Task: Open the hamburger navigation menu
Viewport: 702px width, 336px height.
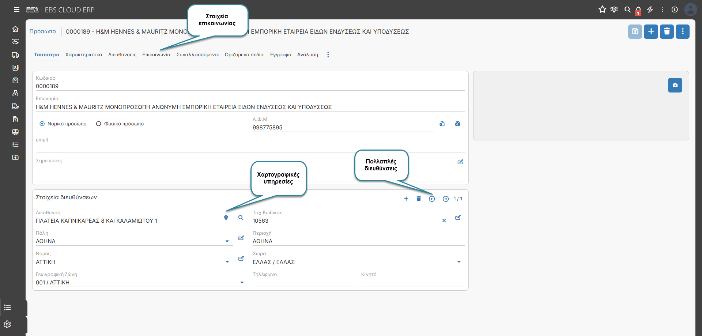Action: [16, 10]
